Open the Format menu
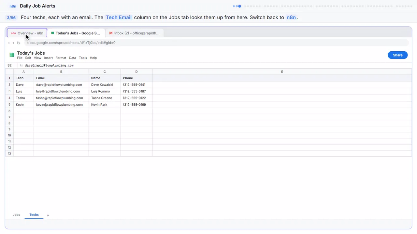This screenshot has width=417, height=234. point(61,58)
